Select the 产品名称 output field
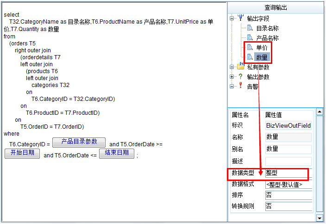326x224 pixels. pyautogui.click(x=267, y=38)
